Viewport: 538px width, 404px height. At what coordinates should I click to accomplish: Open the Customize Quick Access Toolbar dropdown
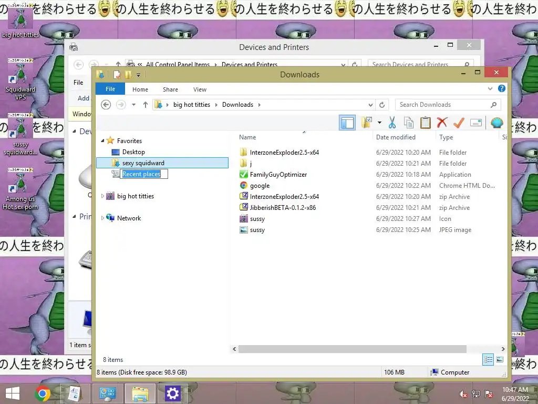click(138, 75)
